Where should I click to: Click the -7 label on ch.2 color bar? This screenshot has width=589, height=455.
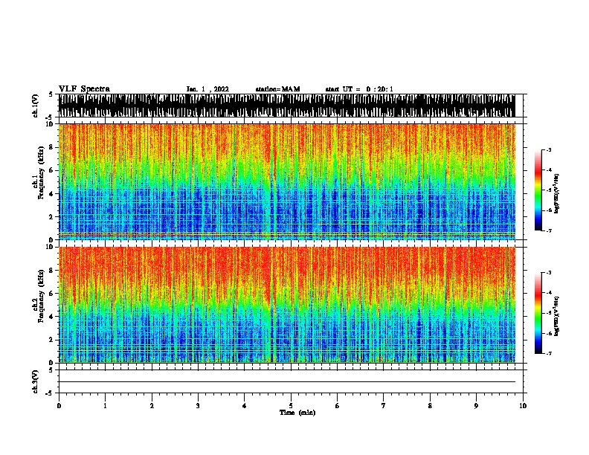pos(548,353)
